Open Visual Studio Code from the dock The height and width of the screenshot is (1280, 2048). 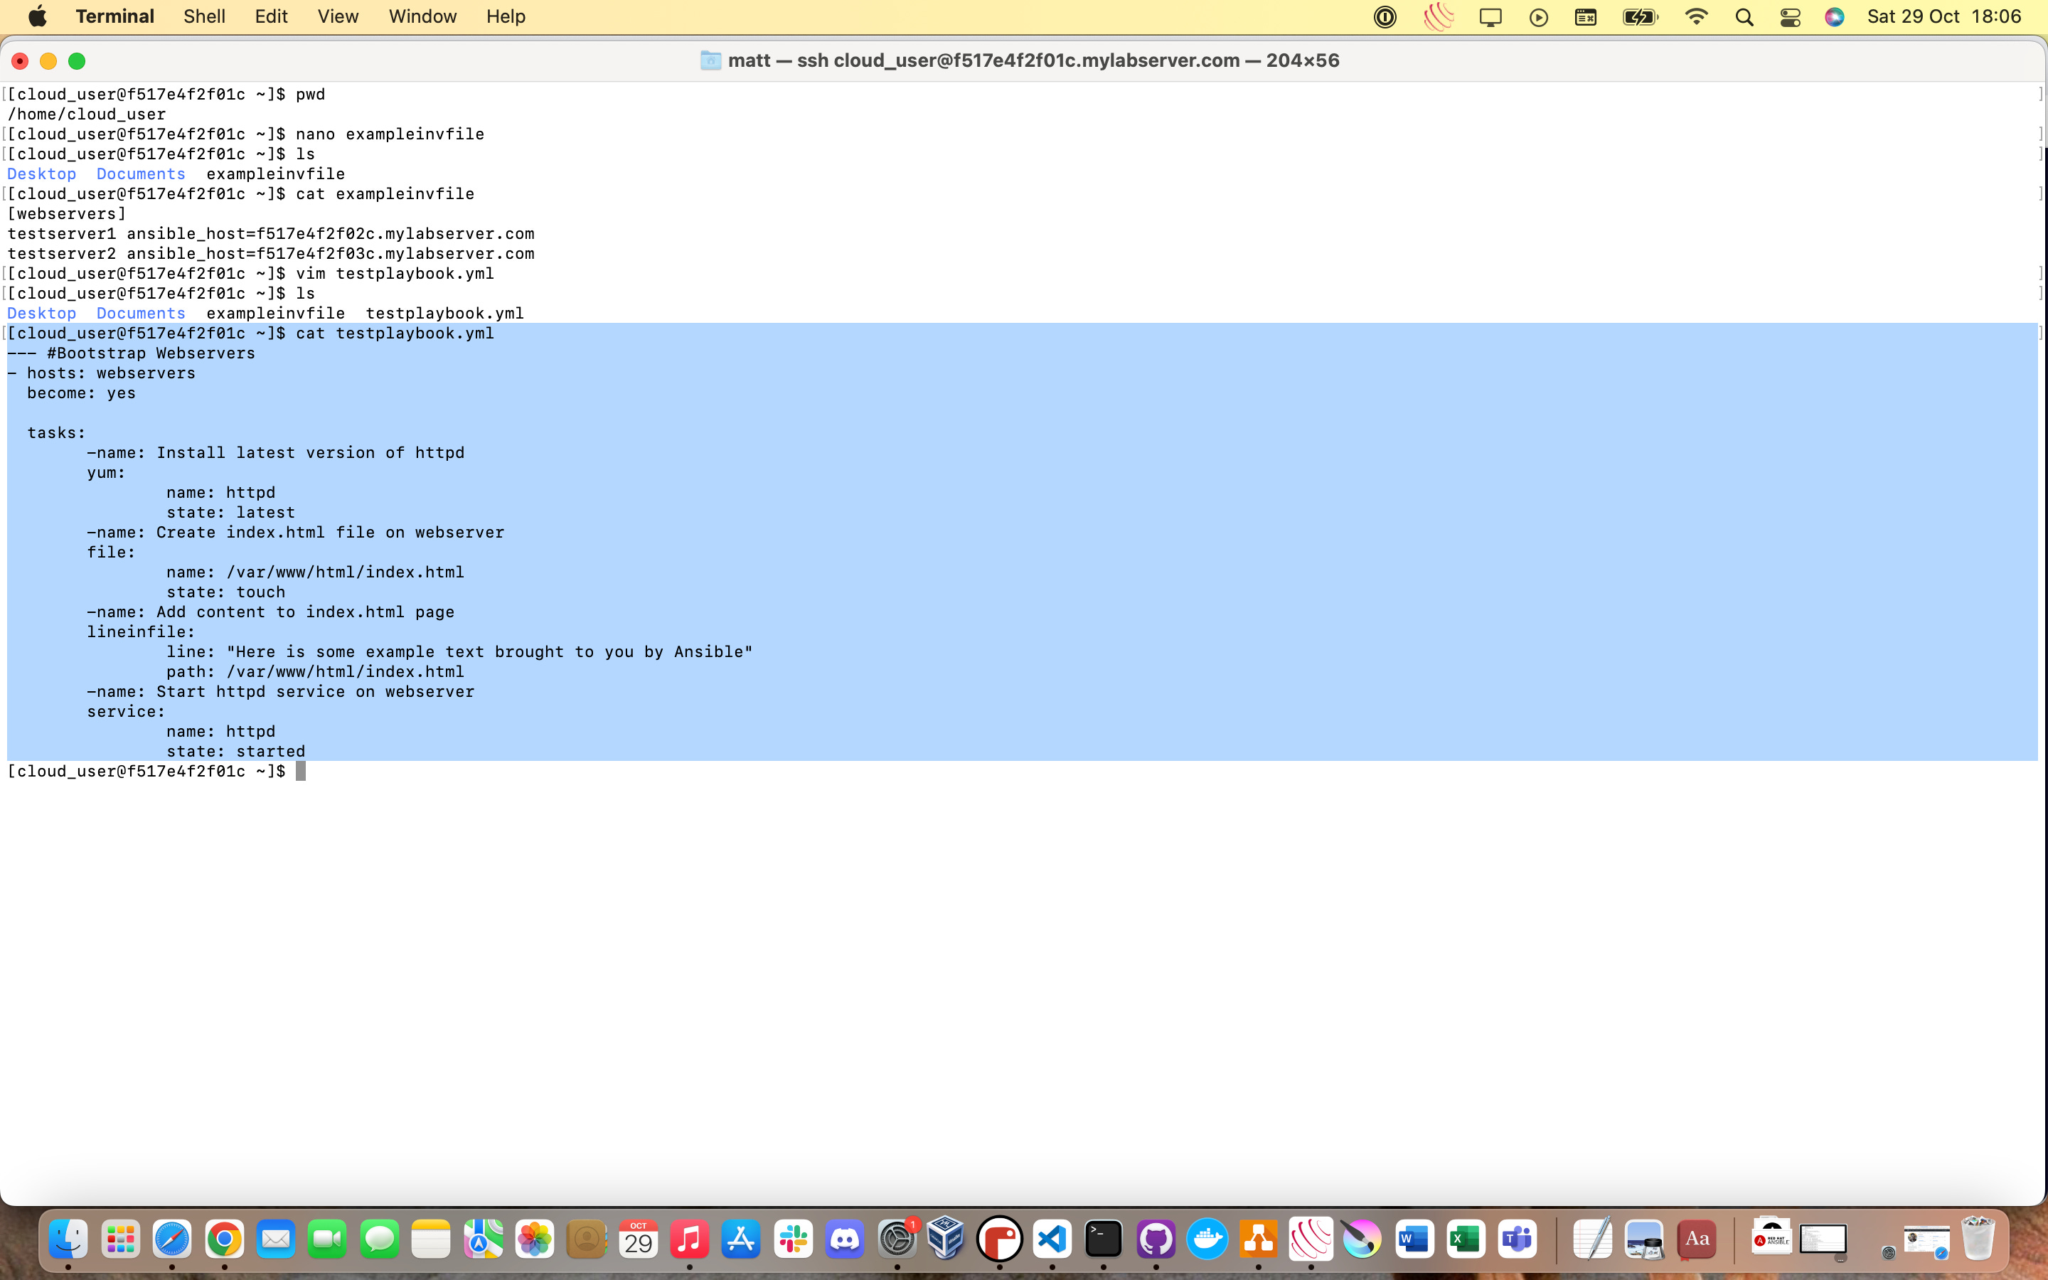point(1052,1239)
